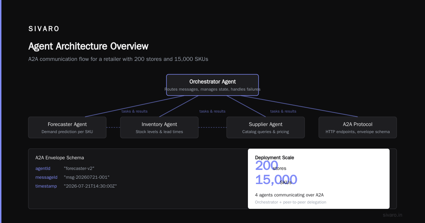
Task: Click the "forecaster-v2" value
Action: pyautogui.click(x=79, y=168)
